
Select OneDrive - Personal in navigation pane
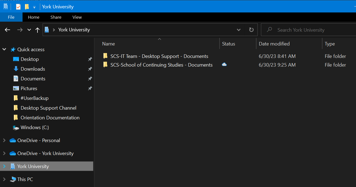point(39,140)
